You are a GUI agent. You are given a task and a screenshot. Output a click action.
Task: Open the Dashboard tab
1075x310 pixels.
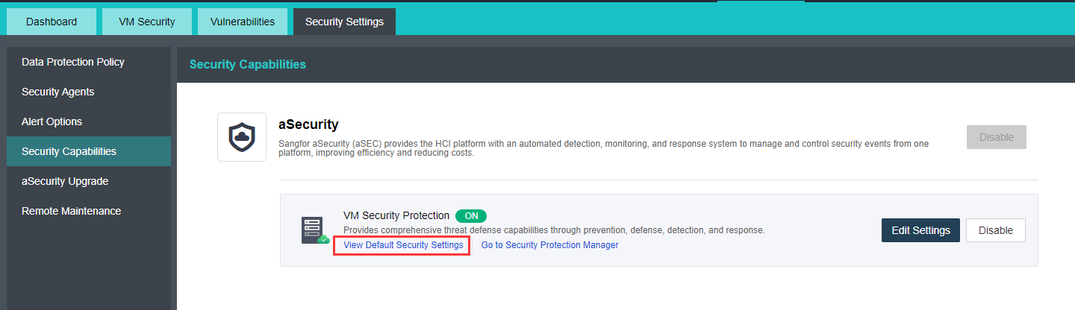(52, 22)
